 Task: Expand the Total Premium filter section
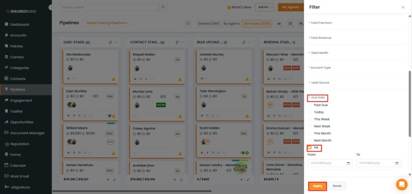coord(321,23)
